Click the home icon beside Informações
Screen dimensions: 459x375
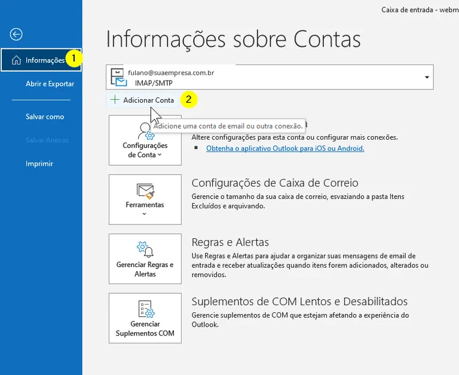point(16,60)
